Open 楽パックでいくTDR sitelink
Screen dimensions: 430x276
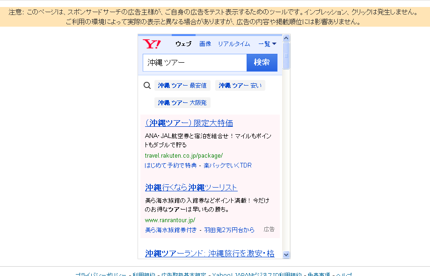pyautogui.click(x=227, y=166)
